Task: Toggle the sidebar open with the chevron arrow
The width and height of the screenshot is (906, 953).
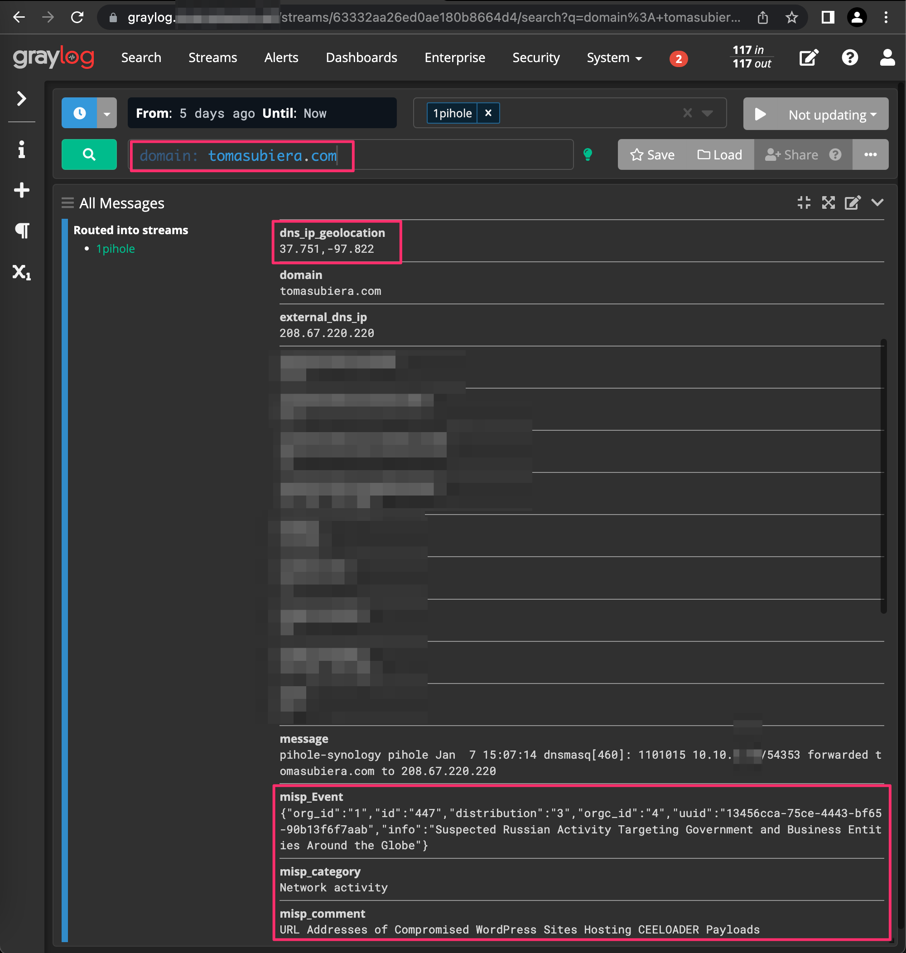Action: tap(21, 98)
